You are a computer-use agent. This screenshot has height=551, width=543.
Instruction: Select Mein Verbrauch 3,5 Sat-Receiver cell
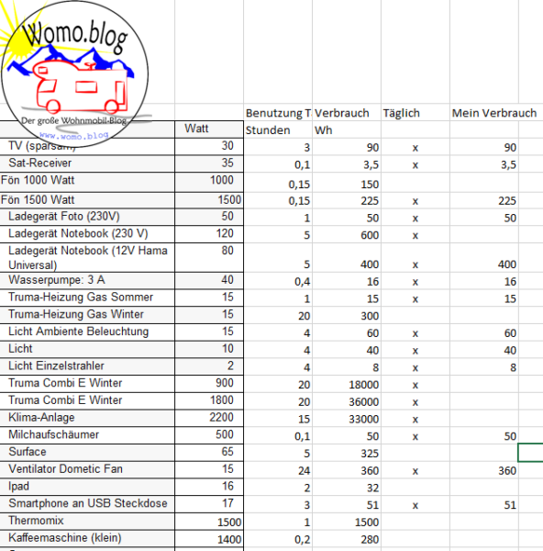coord(484,164)
